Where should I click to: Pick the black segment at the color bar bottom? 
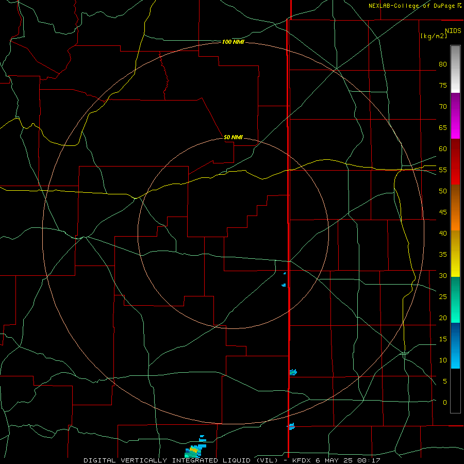click(x=455, y=390)
